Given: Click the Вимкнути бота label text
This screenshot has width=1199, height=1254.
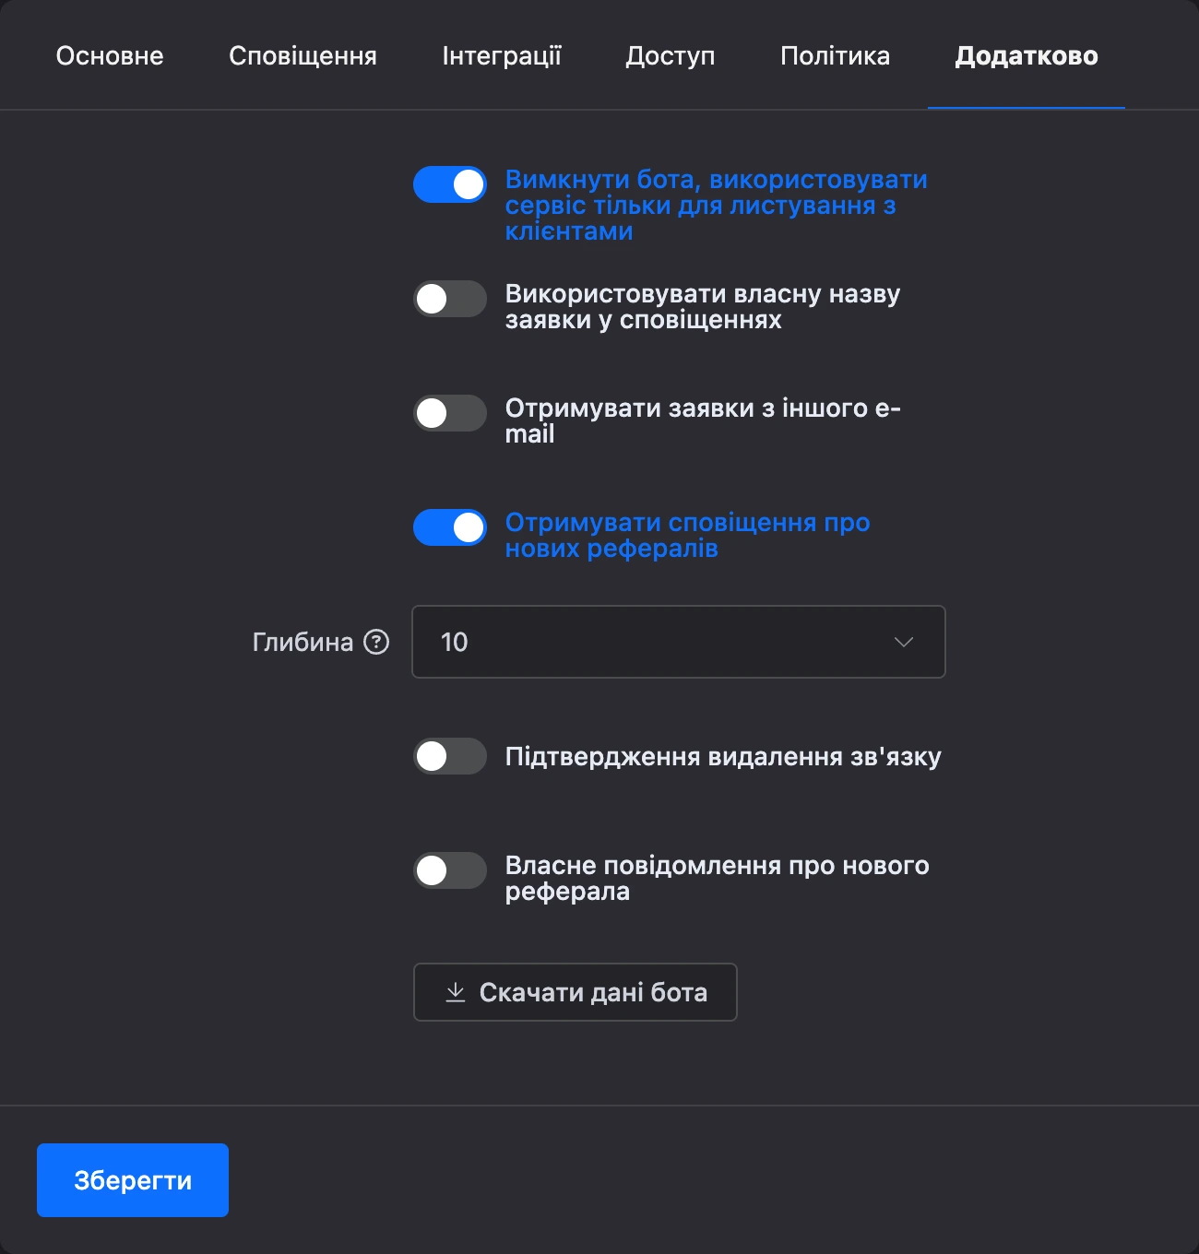Looking at the screenshot, I should click(x=716, y=205).
